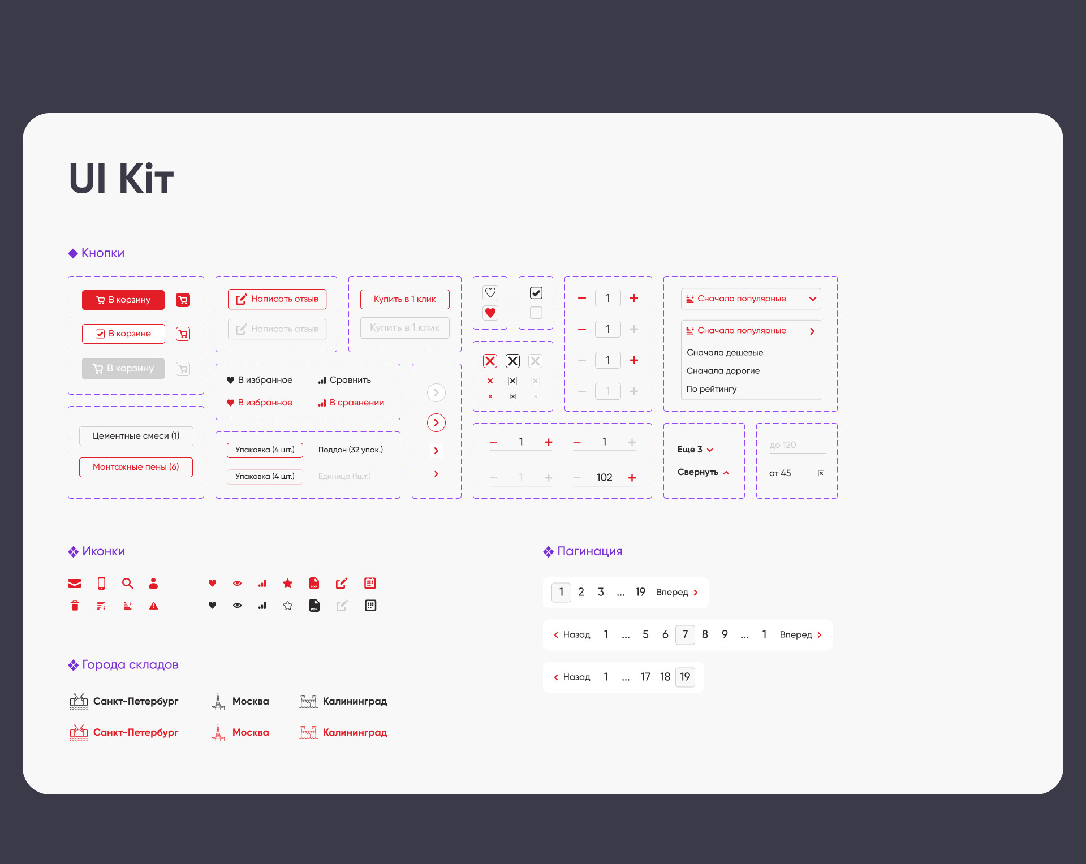
Task: Click active 'Написать отзыв' button
Action: point(277,299)
